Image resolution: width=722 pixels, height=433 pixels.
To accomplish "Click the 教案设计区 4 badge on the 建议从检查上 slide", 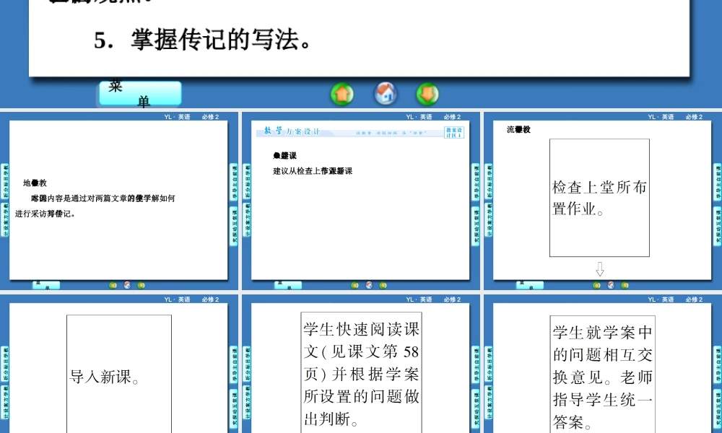I will pyautogui.click(x=454, y=133).
